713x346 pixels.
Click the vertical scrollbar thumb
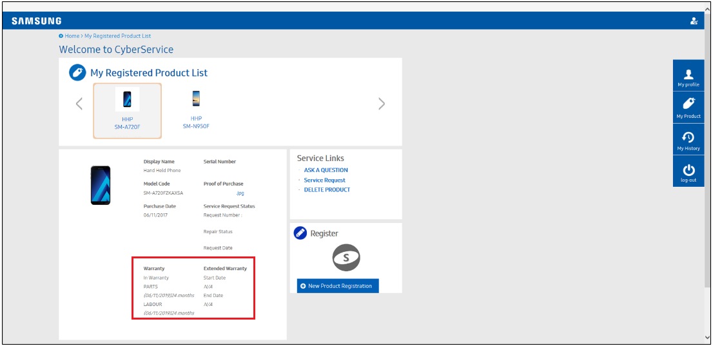[707, 151]
